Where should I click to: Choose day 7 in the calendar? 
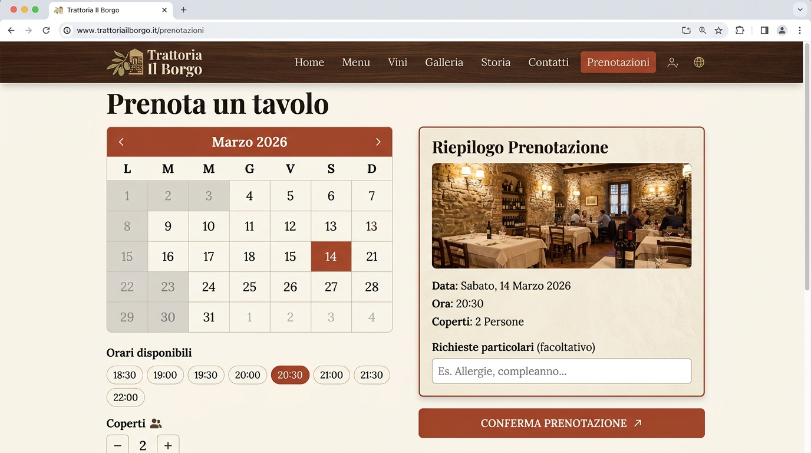pos(372,196)
